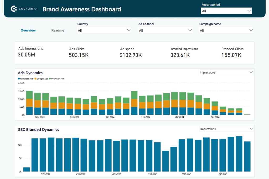This screenshot has height=179, width=269.
Task: Click the tiny last bar in Ads Dynamics
Action: (247, 114)
